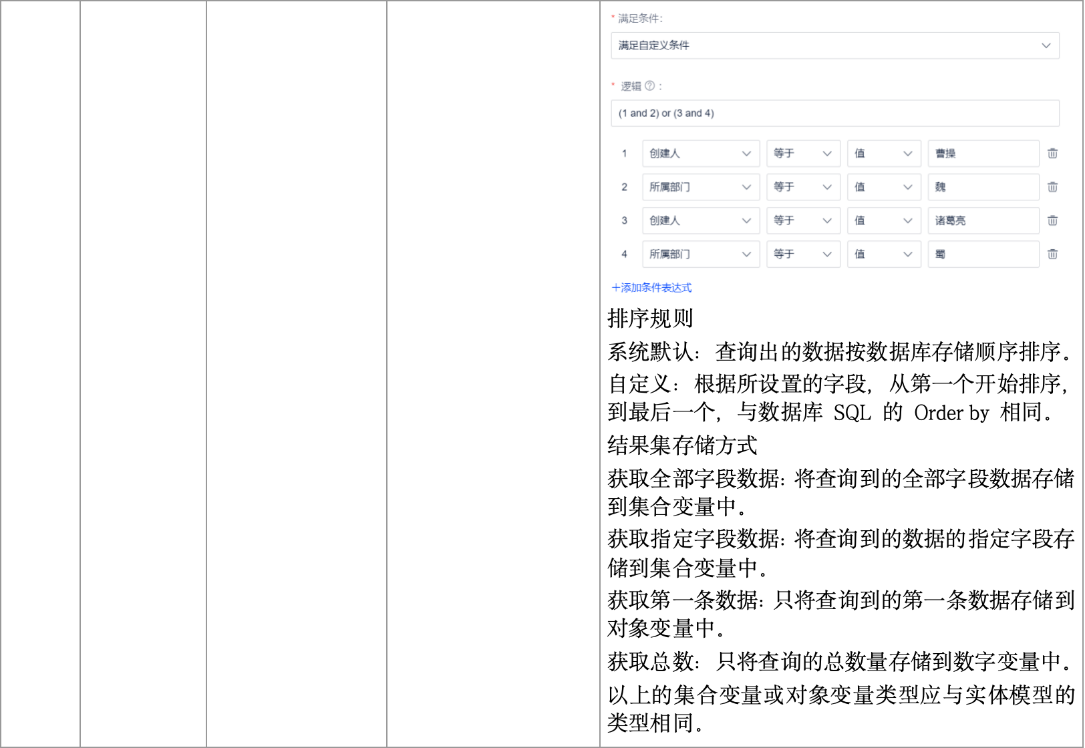Click the 诸葛亮 value input

(x=983, y=220)
